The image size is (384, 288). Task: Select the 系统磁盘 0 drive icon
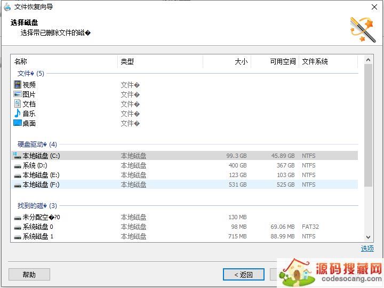pyautogui.click(x=18, y=227)
